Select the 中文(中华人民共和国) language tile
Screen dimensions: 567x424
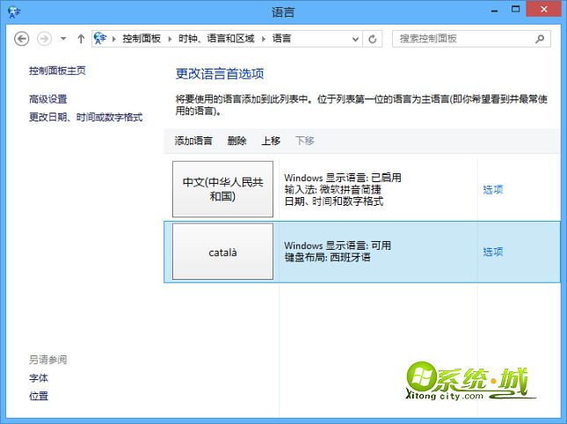(222, 188)
